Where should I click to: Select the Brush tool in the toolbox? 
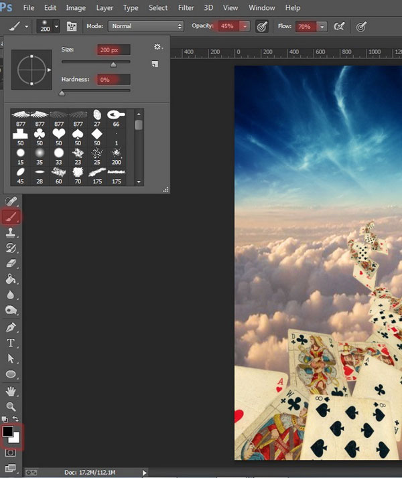(11, 217)
